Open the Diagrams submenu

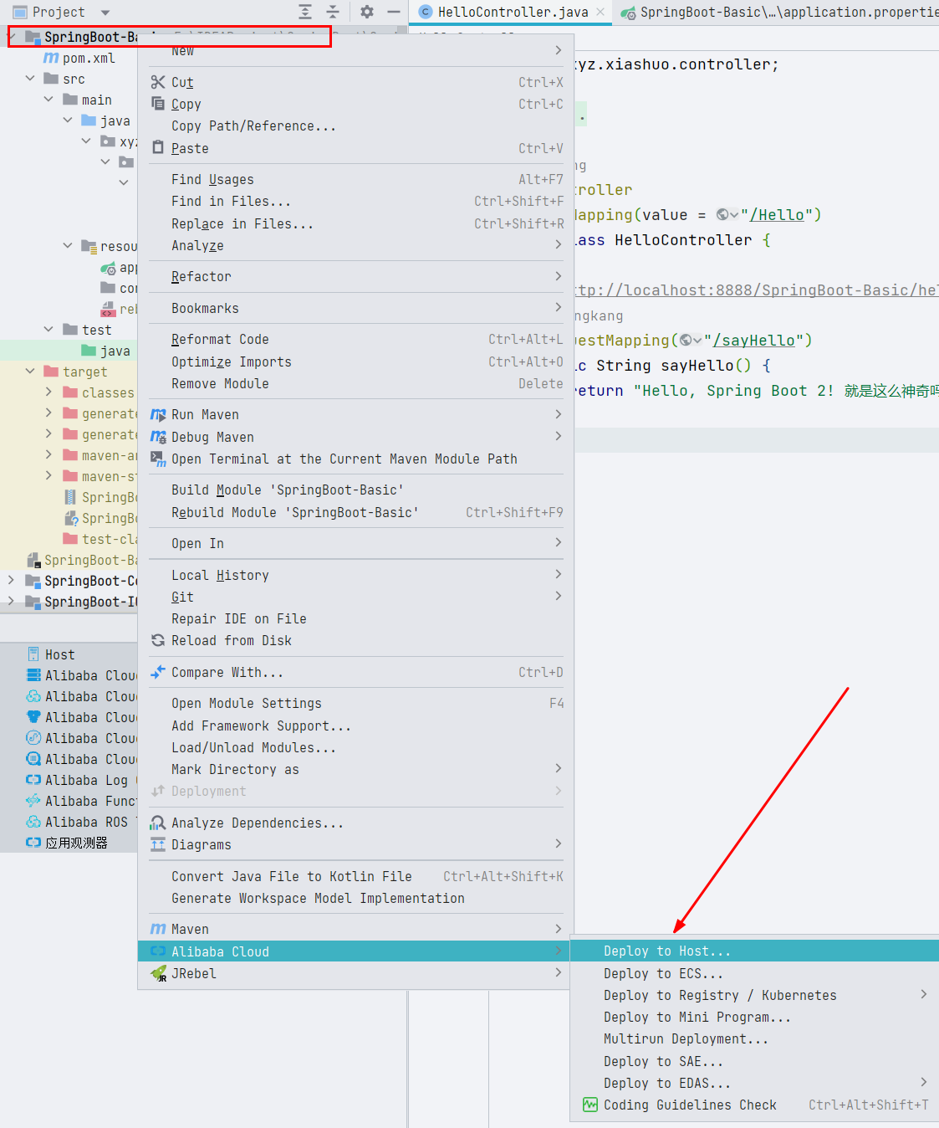pyautogui.click(x=355, y=844)
